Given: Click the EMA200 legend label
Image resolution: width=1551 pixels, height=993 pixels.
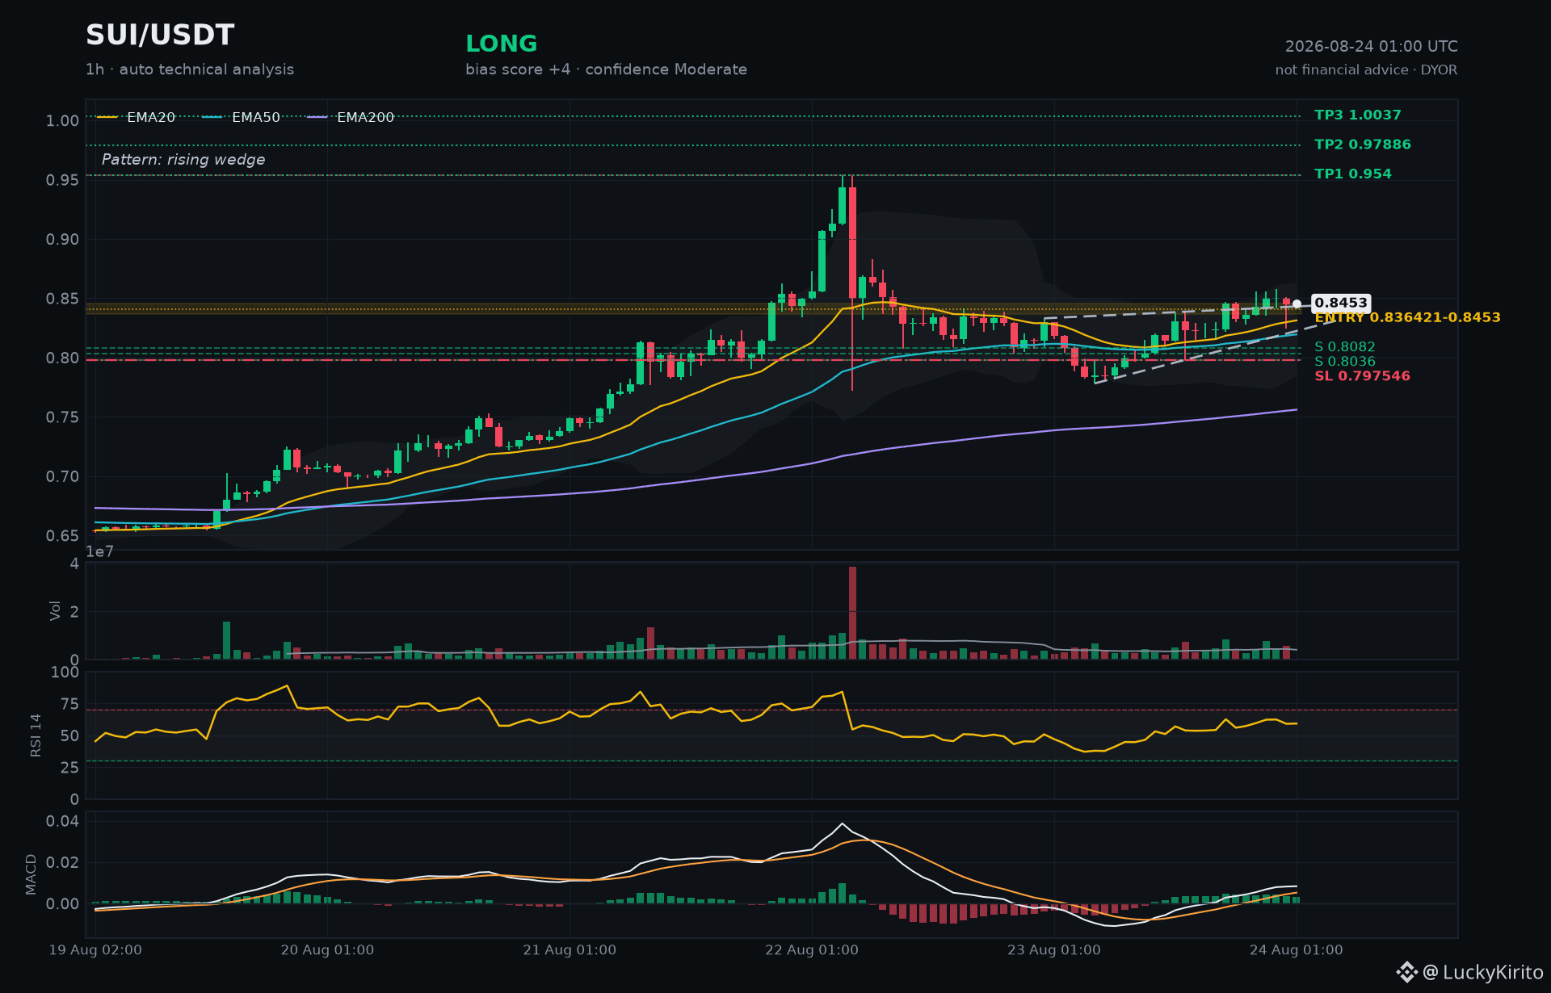Looking at the screenshot, I should (x=365, y=117).
